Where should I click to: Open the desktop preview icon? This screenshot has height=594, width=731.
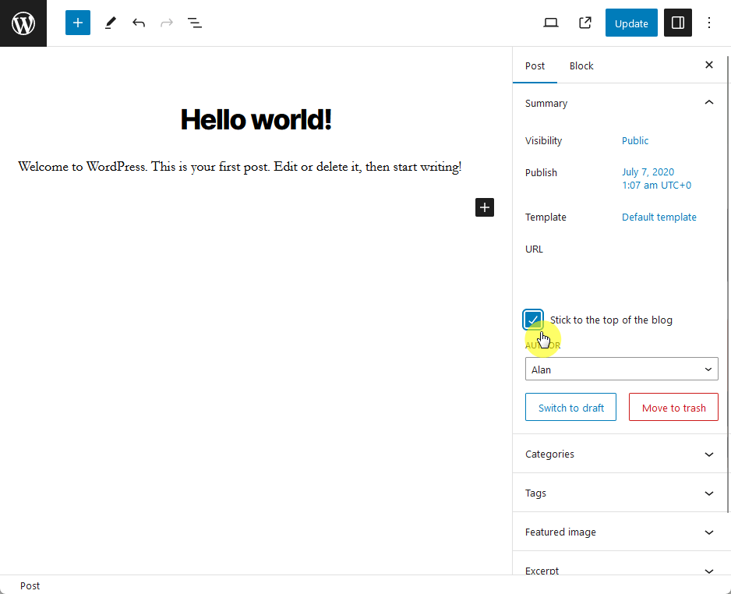pos(550,23)
